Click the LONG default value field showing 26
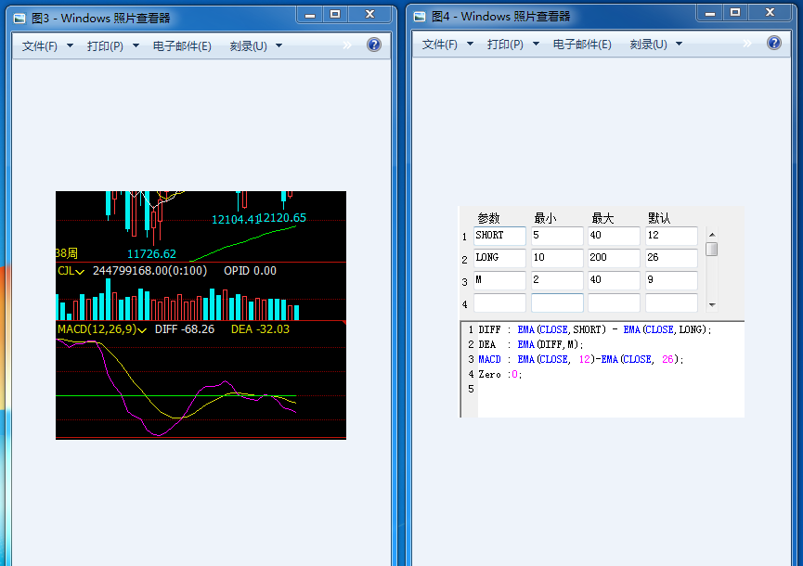This screenshot has width=803, height=566. (x=671, y=258)
